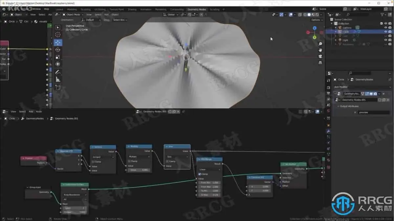Open outliner filter funnel icon
This screenshot has height=221, width=394.
pos(382,15)
